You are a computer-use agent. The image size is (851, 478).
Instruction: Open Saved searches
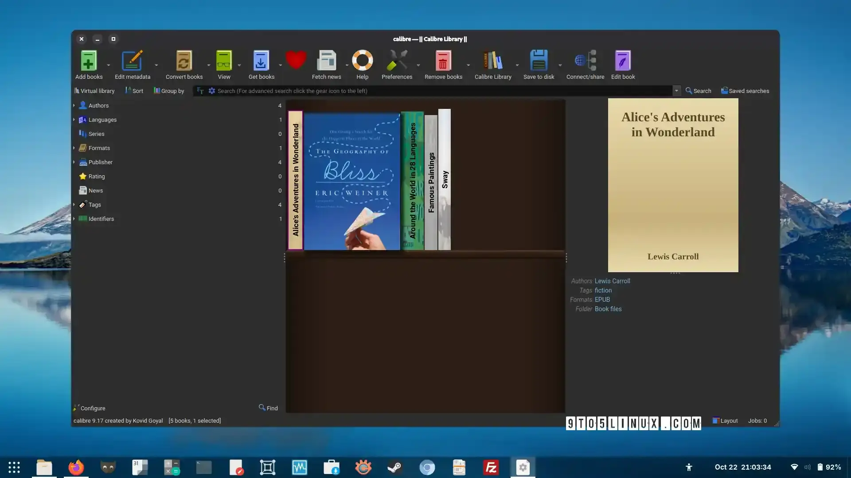(745, 91)
